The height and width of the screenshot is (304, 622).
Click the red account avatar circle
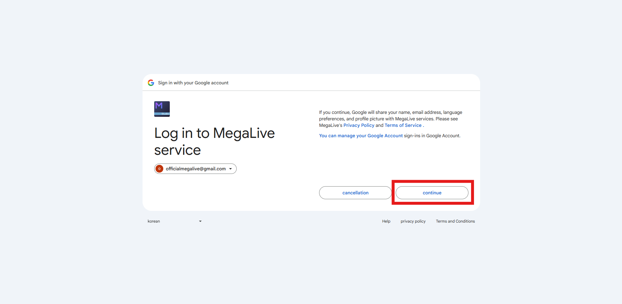click(x=159, y=169)
